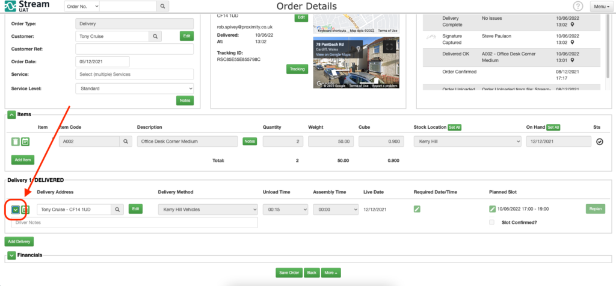This screenshot has width=616, height=286.
Task: Click the rob.spivey@proximity.co.uk email text
Action: (245, 27)
